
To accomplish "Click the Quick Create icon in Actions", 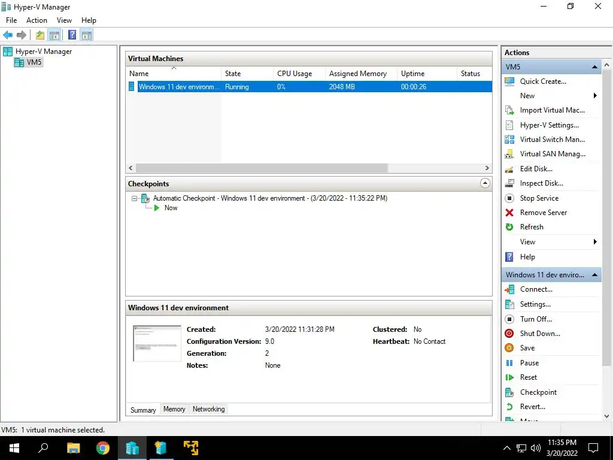I will 509,81.
